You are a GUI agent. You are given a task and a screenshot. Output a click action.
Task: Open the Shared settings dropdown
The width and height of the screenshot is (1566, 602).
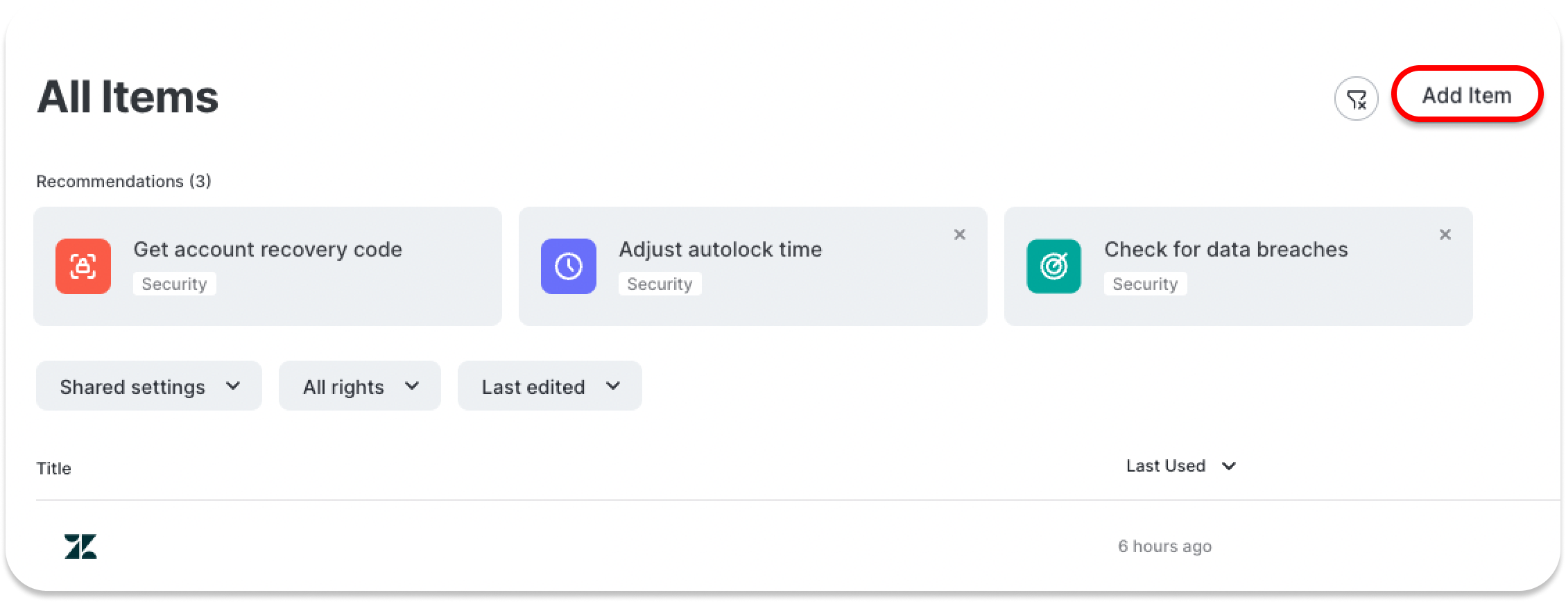point(149,386)
